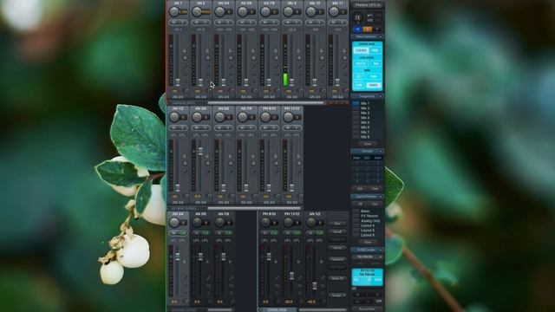Open settings wrench on playback channel AN 5/6
Viewport: 555px width, 312px height.
pyautogui.click(x=231, y=172)
